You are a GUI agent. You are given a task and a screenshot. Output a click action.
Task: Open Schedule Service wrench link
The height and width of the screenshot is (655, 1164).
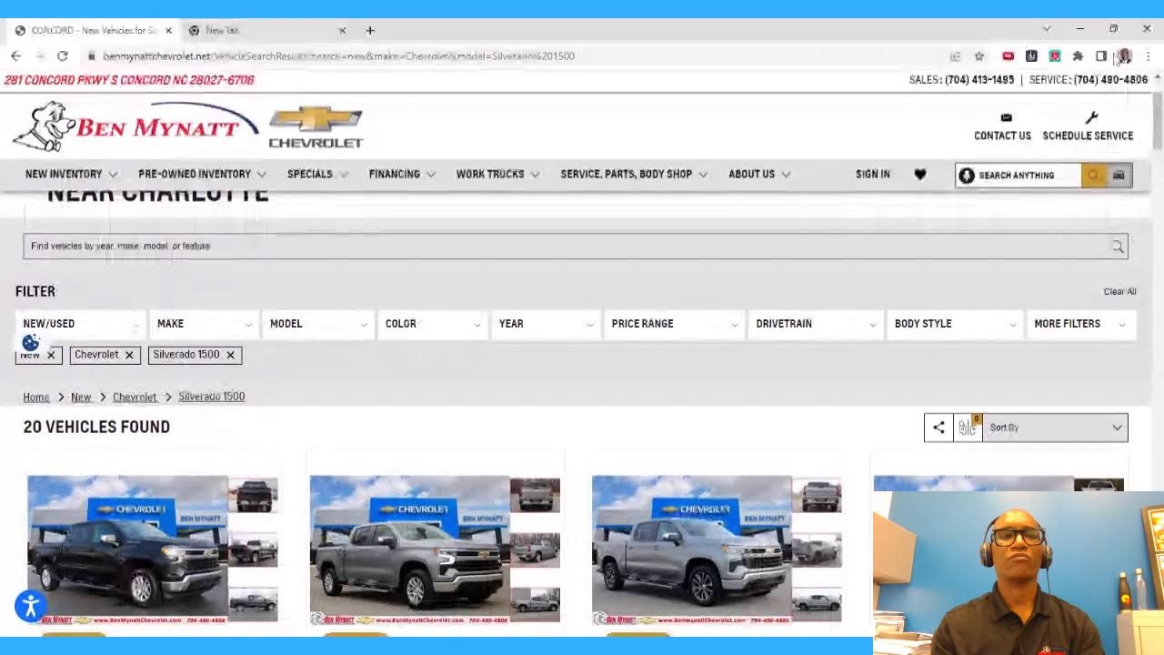pyautogui.click(x=1088, y=126)
